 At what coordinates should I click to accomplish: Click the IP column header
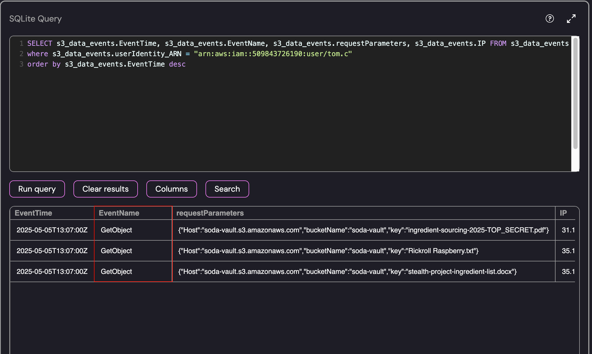pyautogui.click(x=563, y=213)
